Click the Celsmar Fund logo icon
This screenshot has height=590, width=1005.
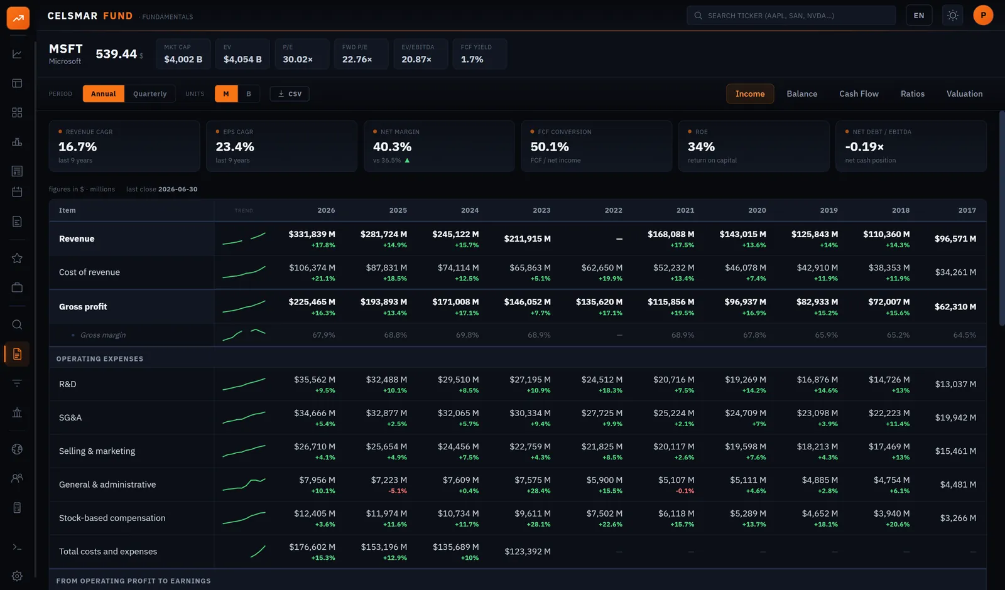pyautogui.click(x=18, y=18)
